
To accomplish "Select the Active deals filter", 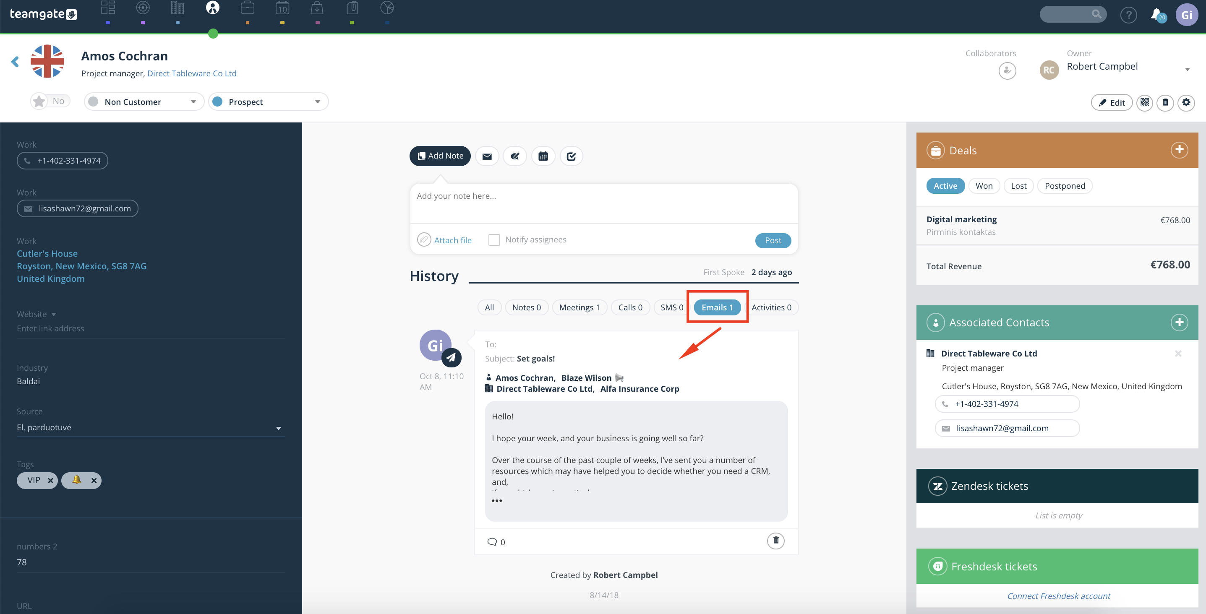I will click(x=945, y=186).
